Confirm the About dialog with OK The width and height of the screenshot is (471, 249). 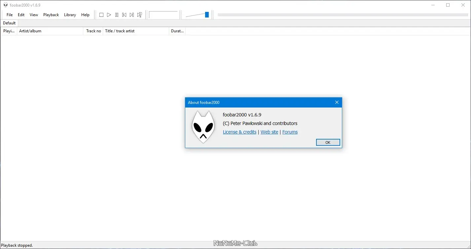328,142
